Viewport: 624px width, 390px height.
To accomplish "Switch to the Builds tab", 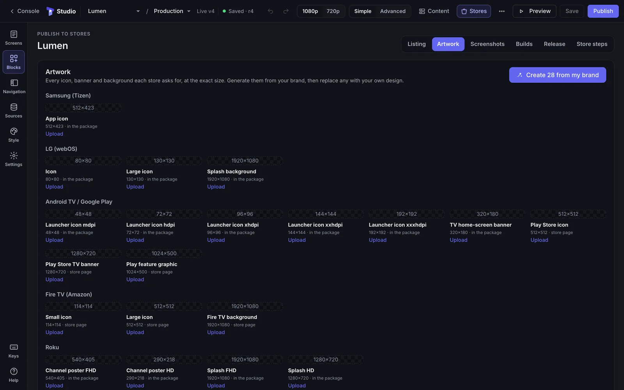I will (524, 44).
